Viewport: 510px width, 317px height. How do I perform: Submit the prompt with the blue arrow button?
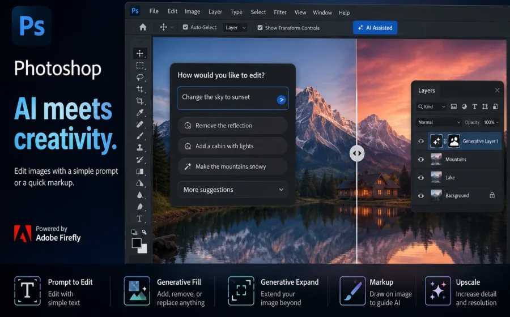point(281,100)
